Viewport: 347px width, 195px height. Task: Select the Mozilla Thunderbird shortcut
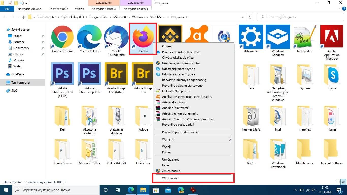click(x=116, y=37)
